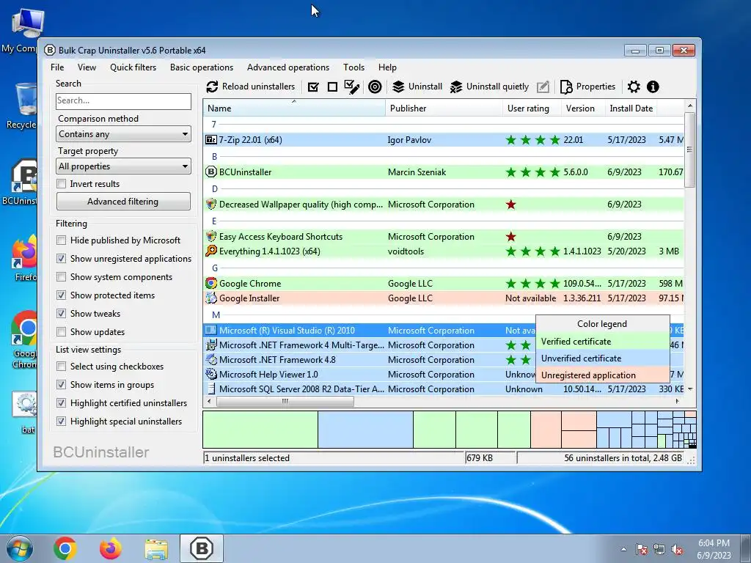Enable Hide published by Microsoft
751x563 pixels.
(x=62, y=240)
